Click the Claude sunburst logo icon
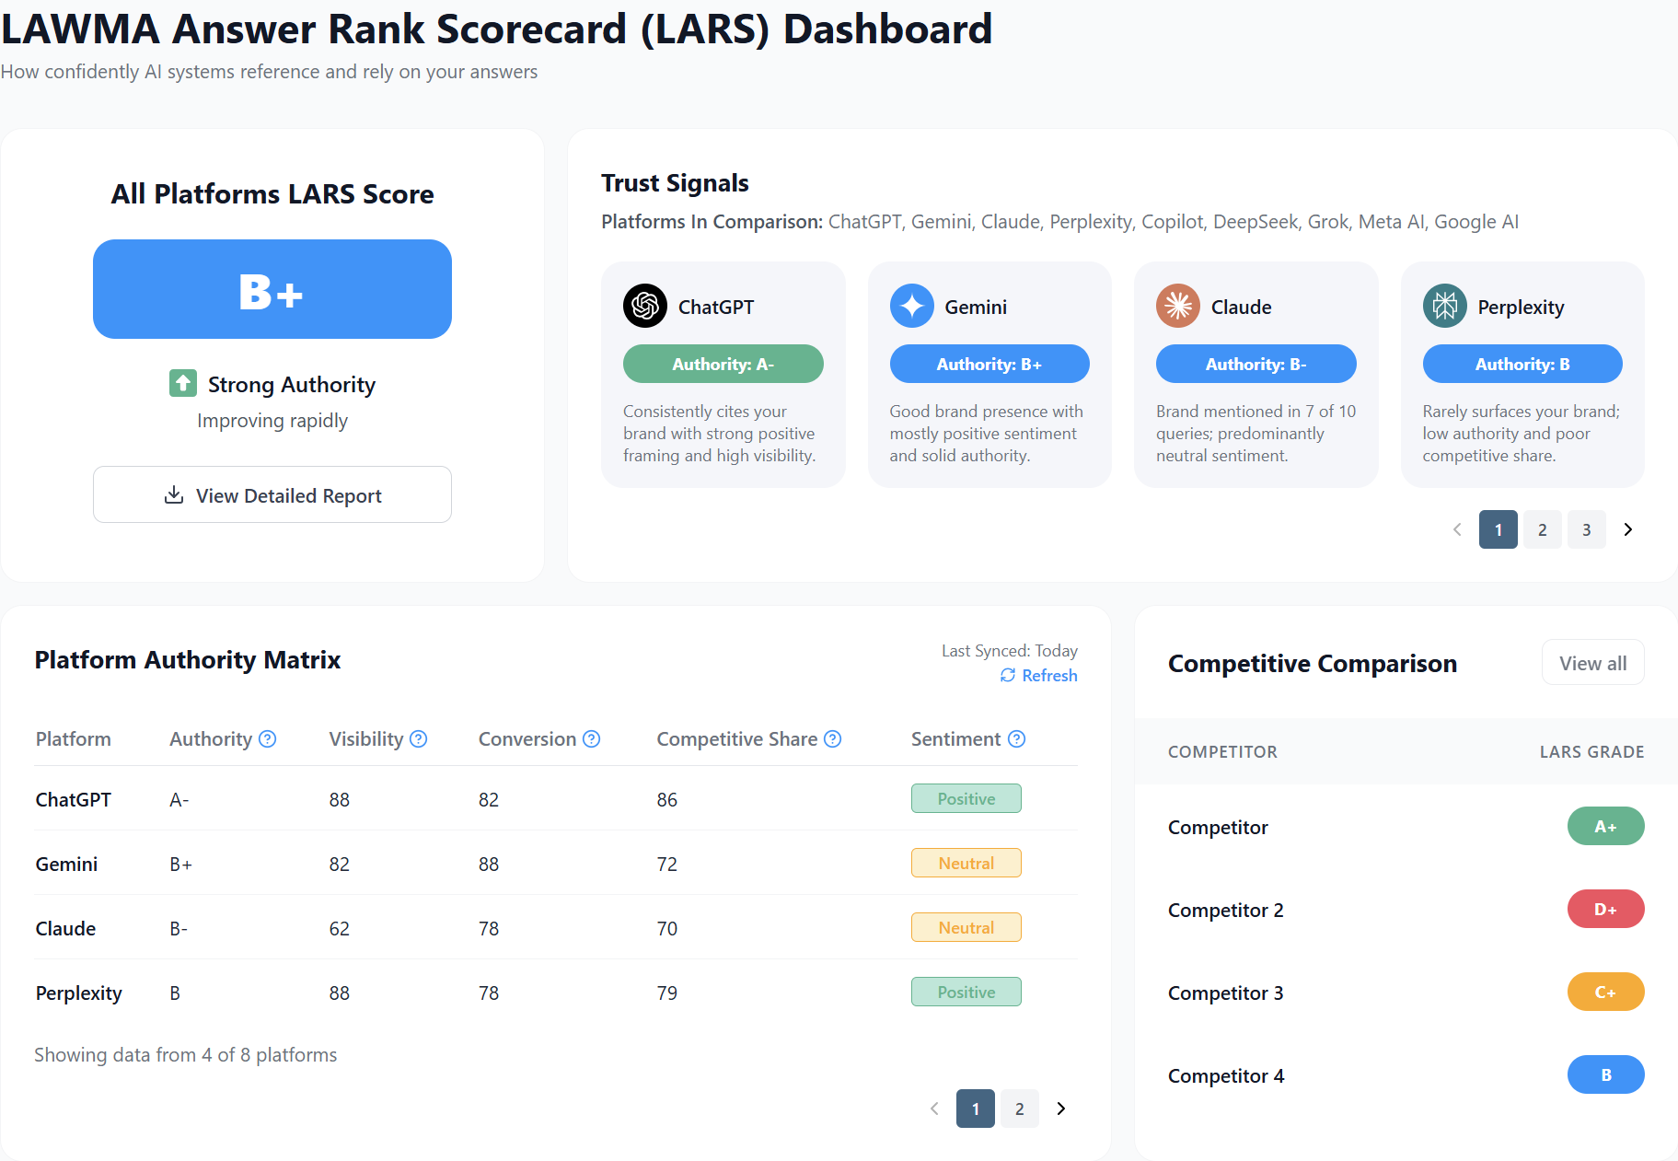This screenshot has width=1678, height=1161. click(1177, 306)
